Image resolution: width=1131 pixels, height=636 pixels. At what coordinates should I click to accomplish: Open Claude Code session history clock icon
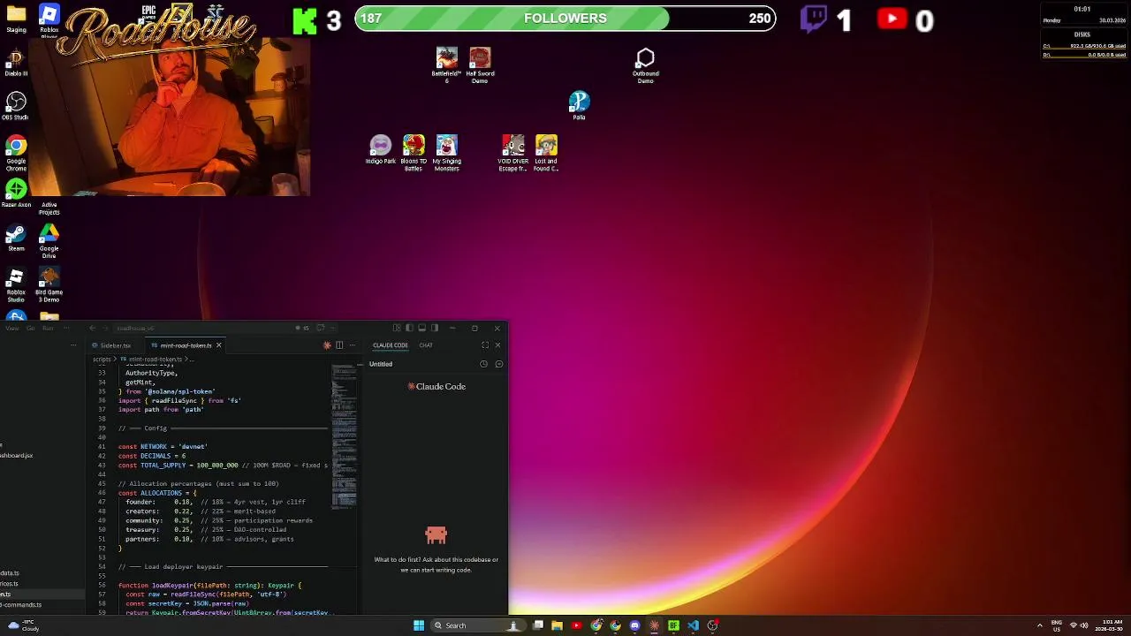coord(483,364)
